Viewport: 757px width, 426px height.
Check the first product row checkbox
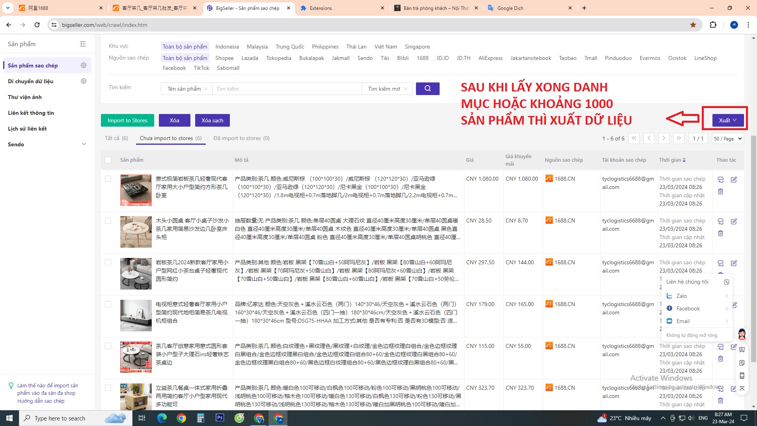pos(108,179)
